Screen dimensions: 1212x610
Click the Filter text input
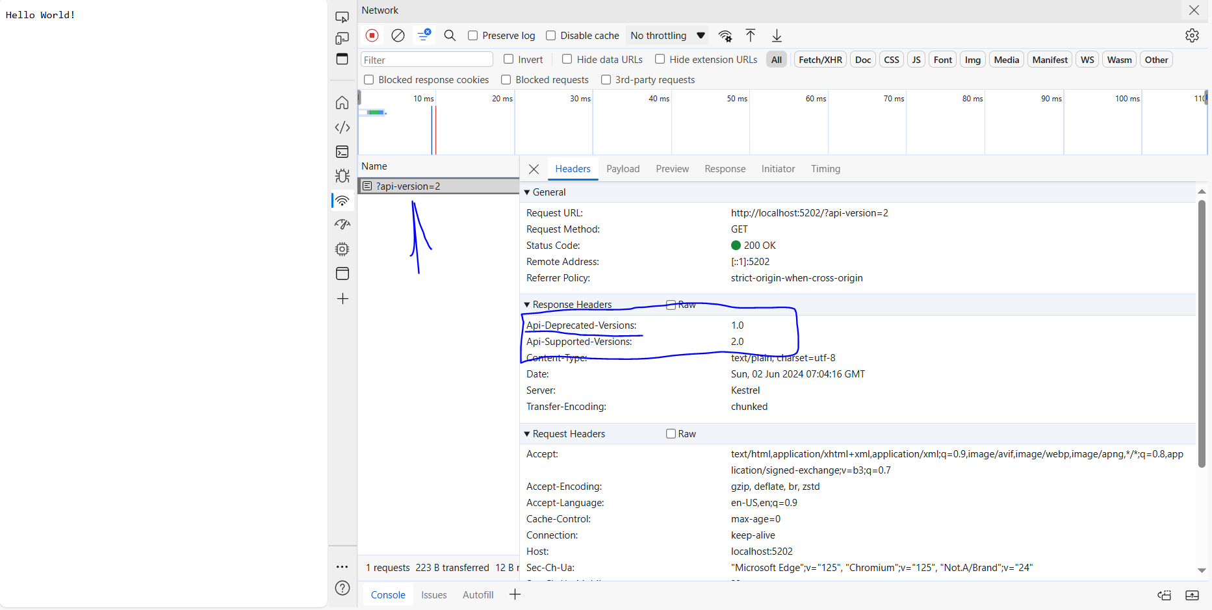pyautogui.click(x=426, y=60)
